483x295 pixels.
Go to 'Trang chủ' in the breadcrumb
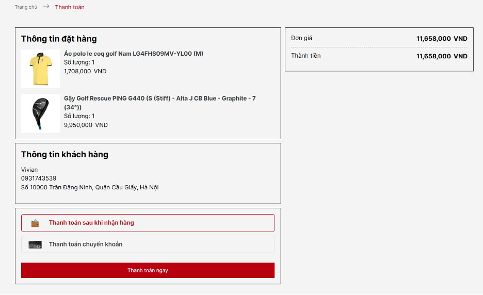[26, 7]
